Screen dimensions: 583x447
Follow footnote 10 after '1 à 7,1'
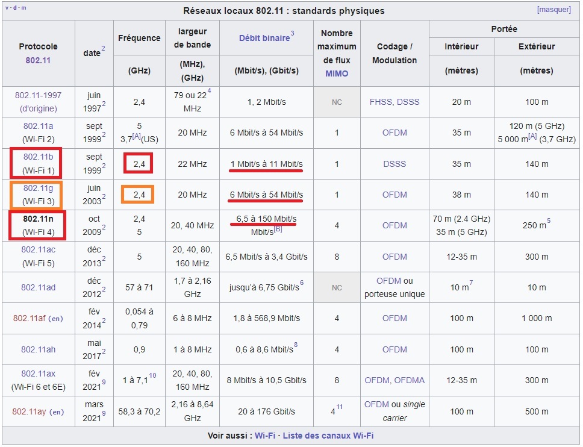(152, 375)
